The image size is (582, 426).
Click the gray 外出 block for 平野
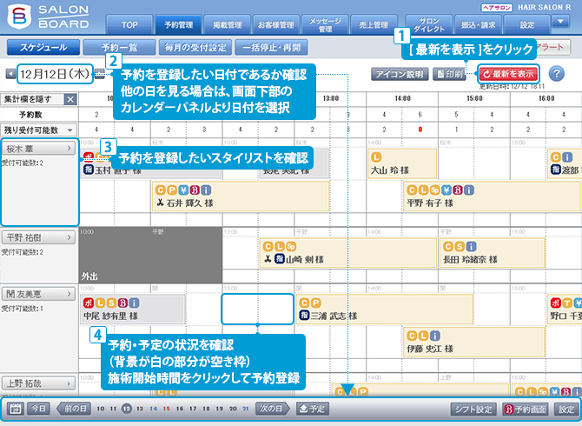pos(150,255)
